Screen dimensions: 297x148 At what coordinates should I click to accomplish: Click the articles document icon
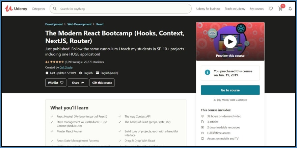[202, 122]
